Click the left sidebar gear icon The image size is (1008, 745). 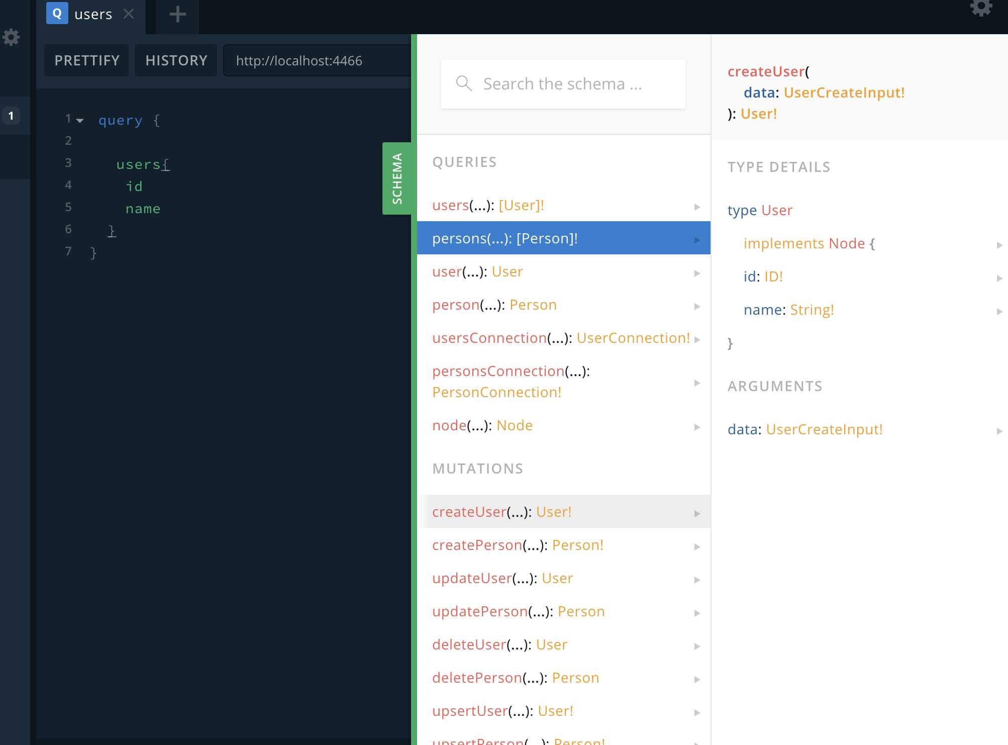(11, 37)
